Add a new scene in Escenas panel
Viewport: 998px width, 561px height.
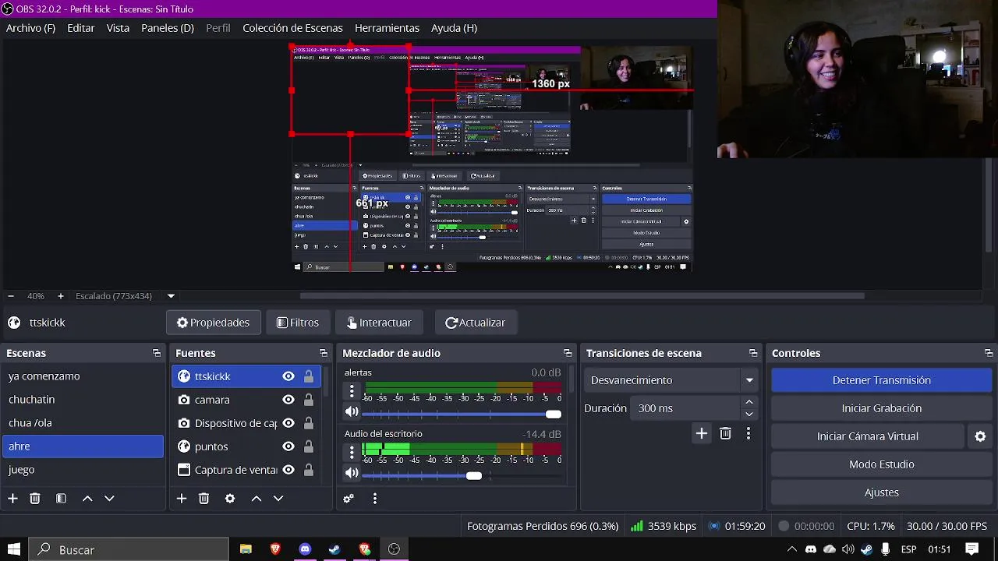point(12,499)
